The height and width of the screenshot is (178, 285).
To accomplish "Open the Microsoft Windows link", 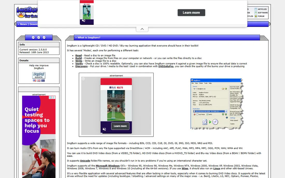I will (108, 166).
